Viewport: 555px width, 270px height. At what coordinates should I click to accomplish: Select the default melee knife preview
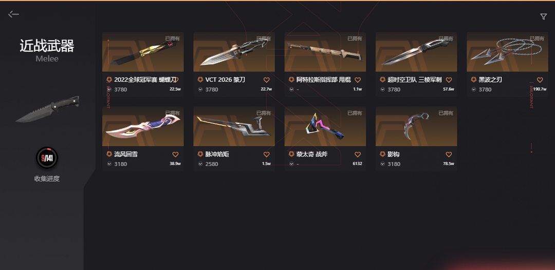coord(47,109)
